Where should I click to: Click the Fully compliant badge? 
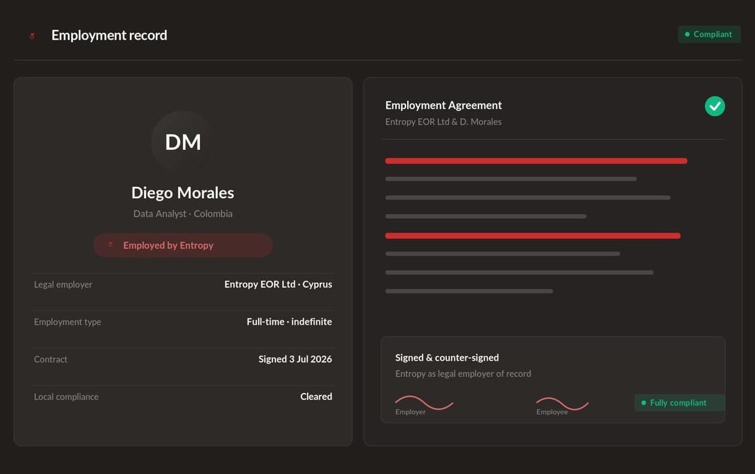(679, 403)
